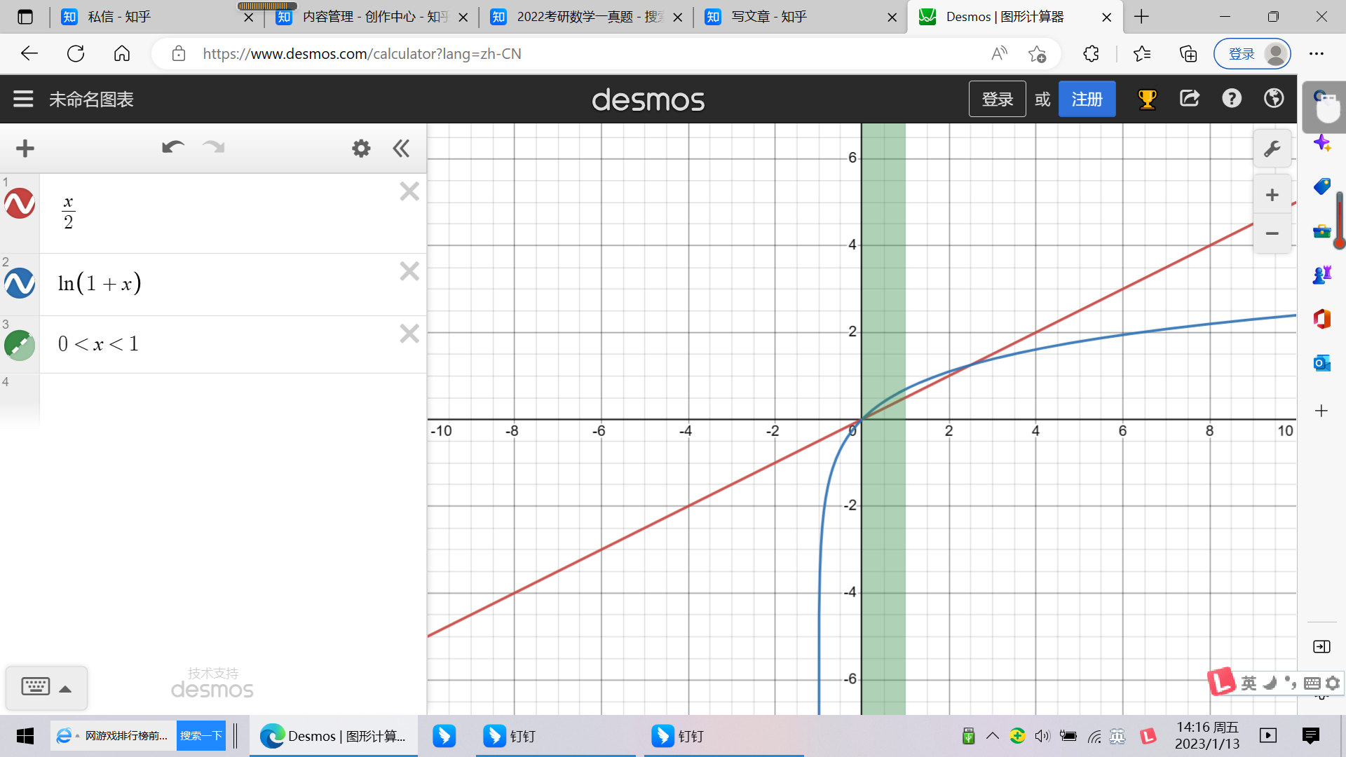Toggle the green 0<x<1 inequality region
The height and width of the screenshot is (757, 1346).
click(20, 345)
